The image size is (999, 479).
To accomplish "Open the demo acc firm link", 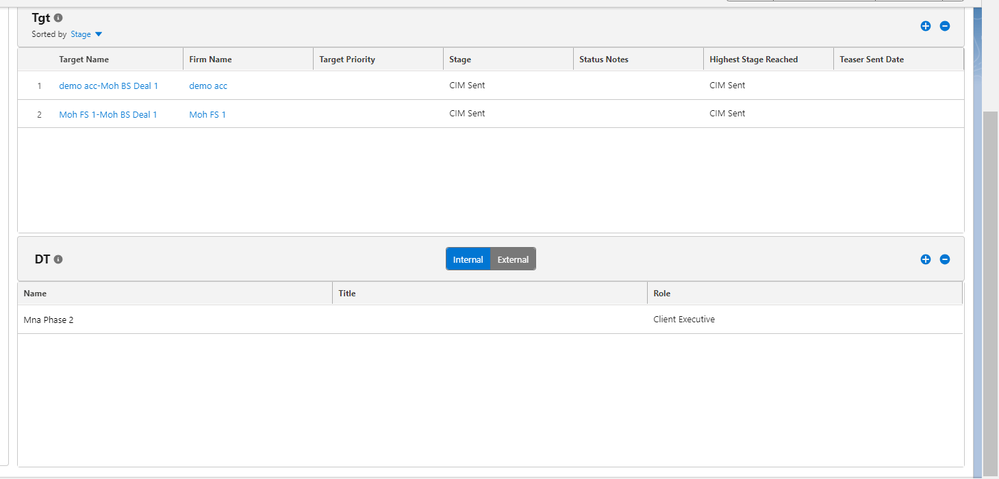I will [x=208, y=86].
